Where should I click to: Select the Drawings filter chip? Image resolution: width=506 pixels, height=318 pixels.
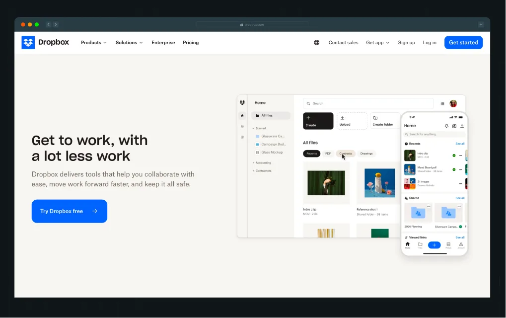pyautogui.click(x=366, y=154)
